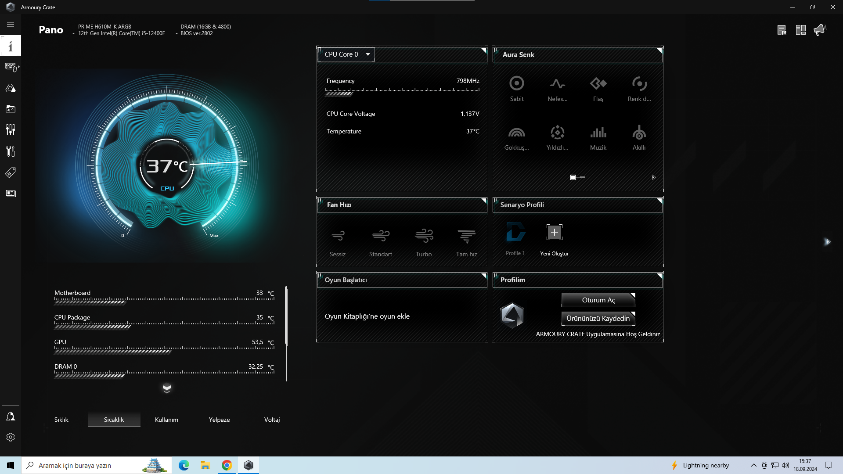Image resolution: width=843 pixels, height=474 pixels.
Task: Open the user center notification icon
Action: [11, 416]
